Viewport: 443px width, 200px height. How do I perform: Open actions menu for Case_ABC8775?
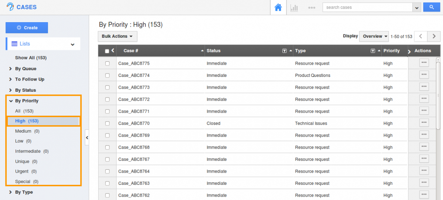[424, 63]
